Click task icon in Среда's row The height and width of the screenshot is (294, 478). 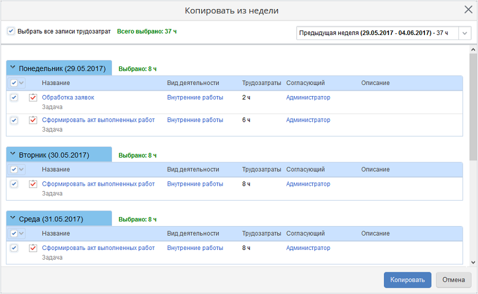33,248
